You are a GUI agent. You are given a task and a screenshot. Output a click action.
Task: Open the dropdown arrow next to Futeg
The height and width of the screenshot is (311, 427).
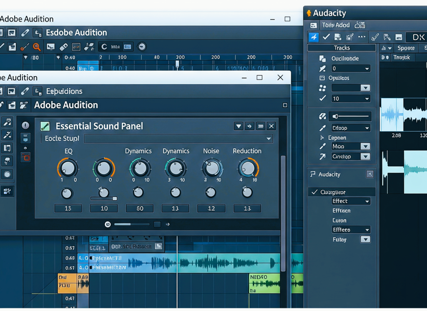pyautogui.click(x=365, y=239)
